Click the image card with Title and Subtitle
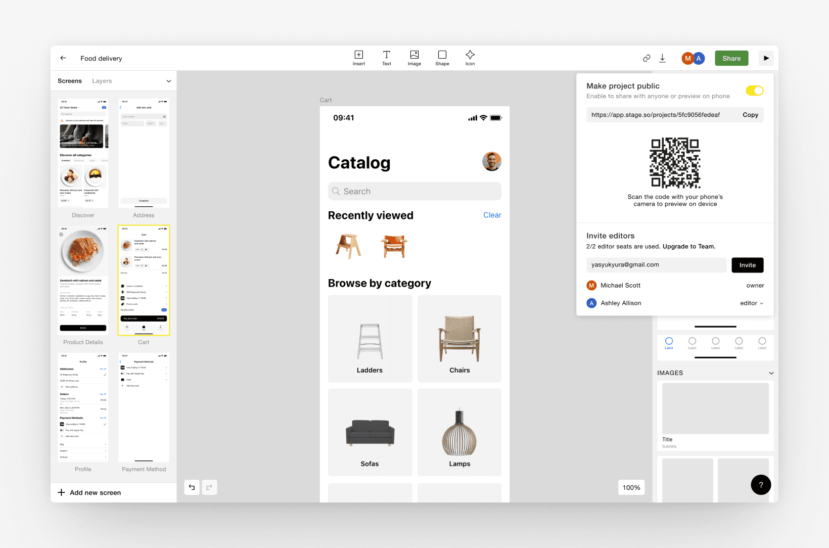This screenshot has height=548, width=829. click(x=715, y=416)
